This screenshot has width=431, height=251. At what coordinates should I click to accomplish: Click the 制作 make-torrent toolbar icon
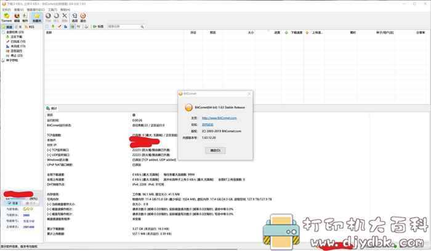pos(25,18)
